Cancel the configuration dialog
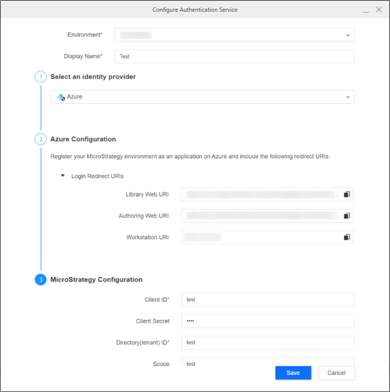Image resolution: width=390 pixels, height=392 pixels. coord(336,373)
